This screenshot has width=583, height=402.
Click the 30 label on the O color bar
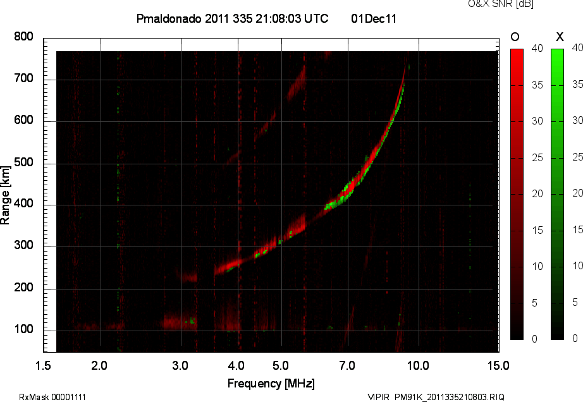[537, 121]
